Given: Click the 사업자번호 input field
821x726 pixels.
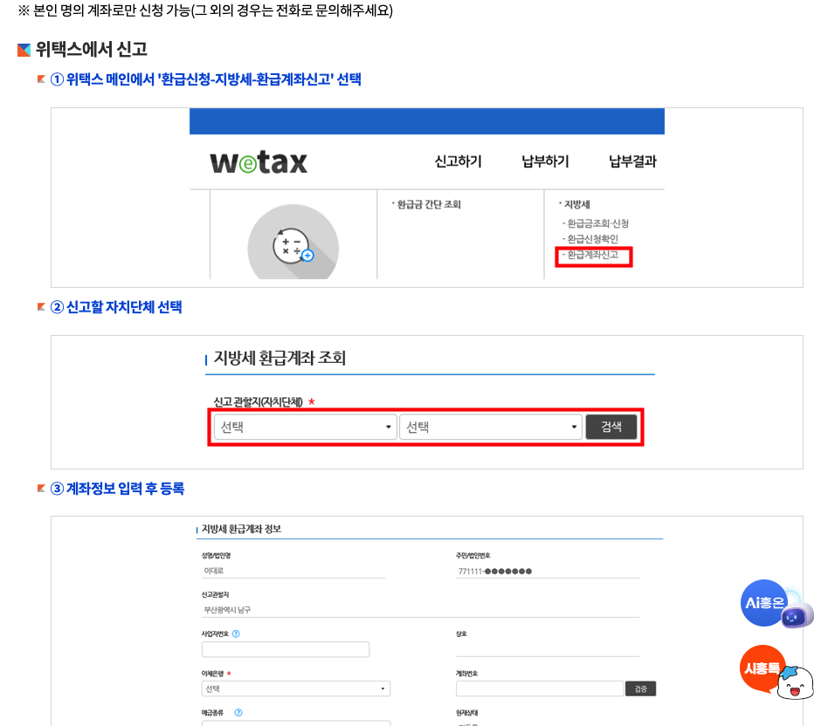Looking at the screenshot, I should coord(286,649).
